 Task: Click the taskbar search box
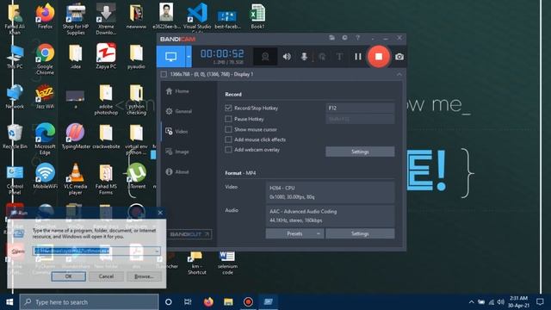click(x=89, y=302)
